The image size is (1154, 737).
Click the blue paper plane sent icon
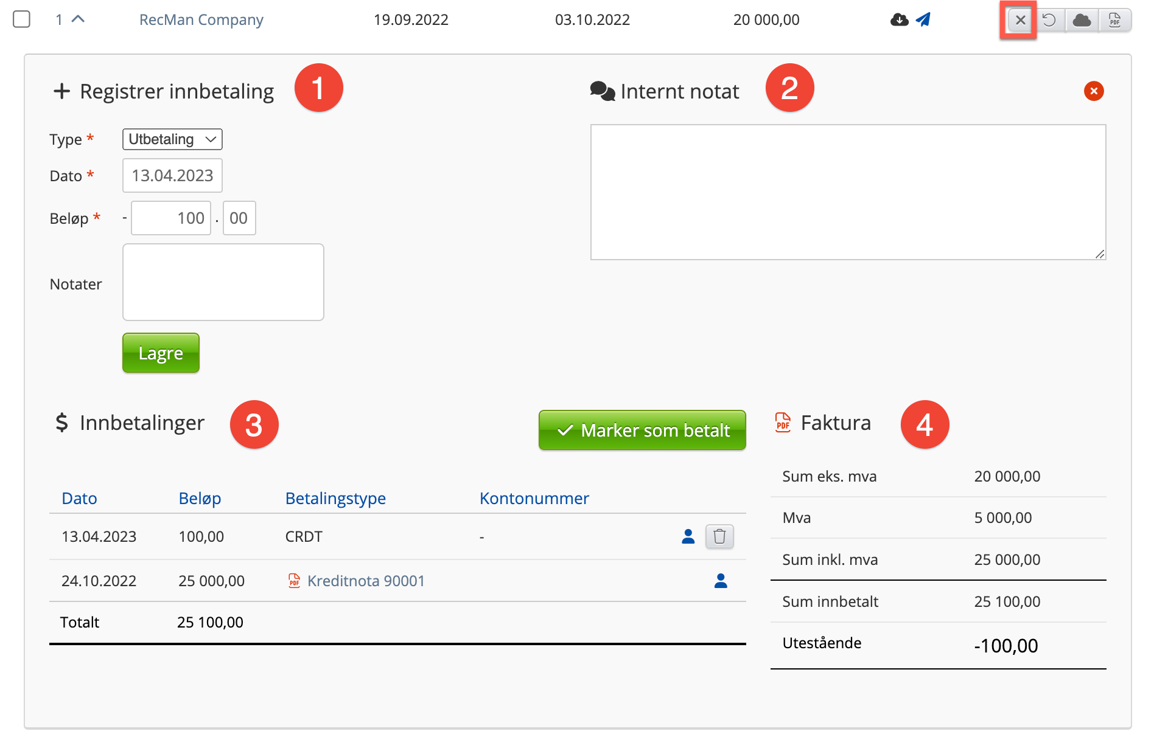[923, 20]
